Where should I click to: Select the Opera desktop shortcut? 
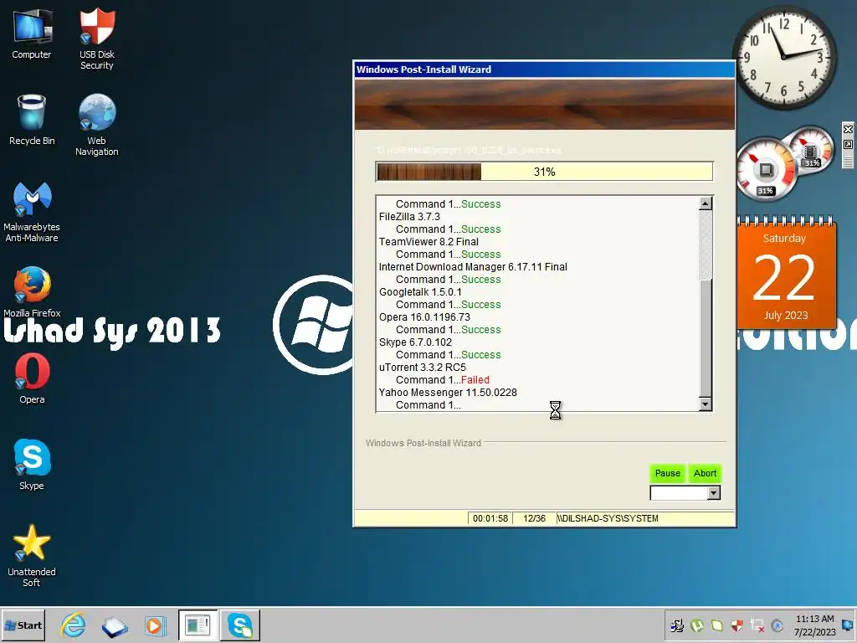tap(32, 378)
